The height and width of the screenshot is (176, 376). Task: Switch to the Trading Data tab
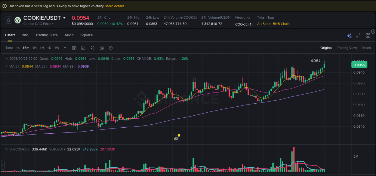[46, 35]
